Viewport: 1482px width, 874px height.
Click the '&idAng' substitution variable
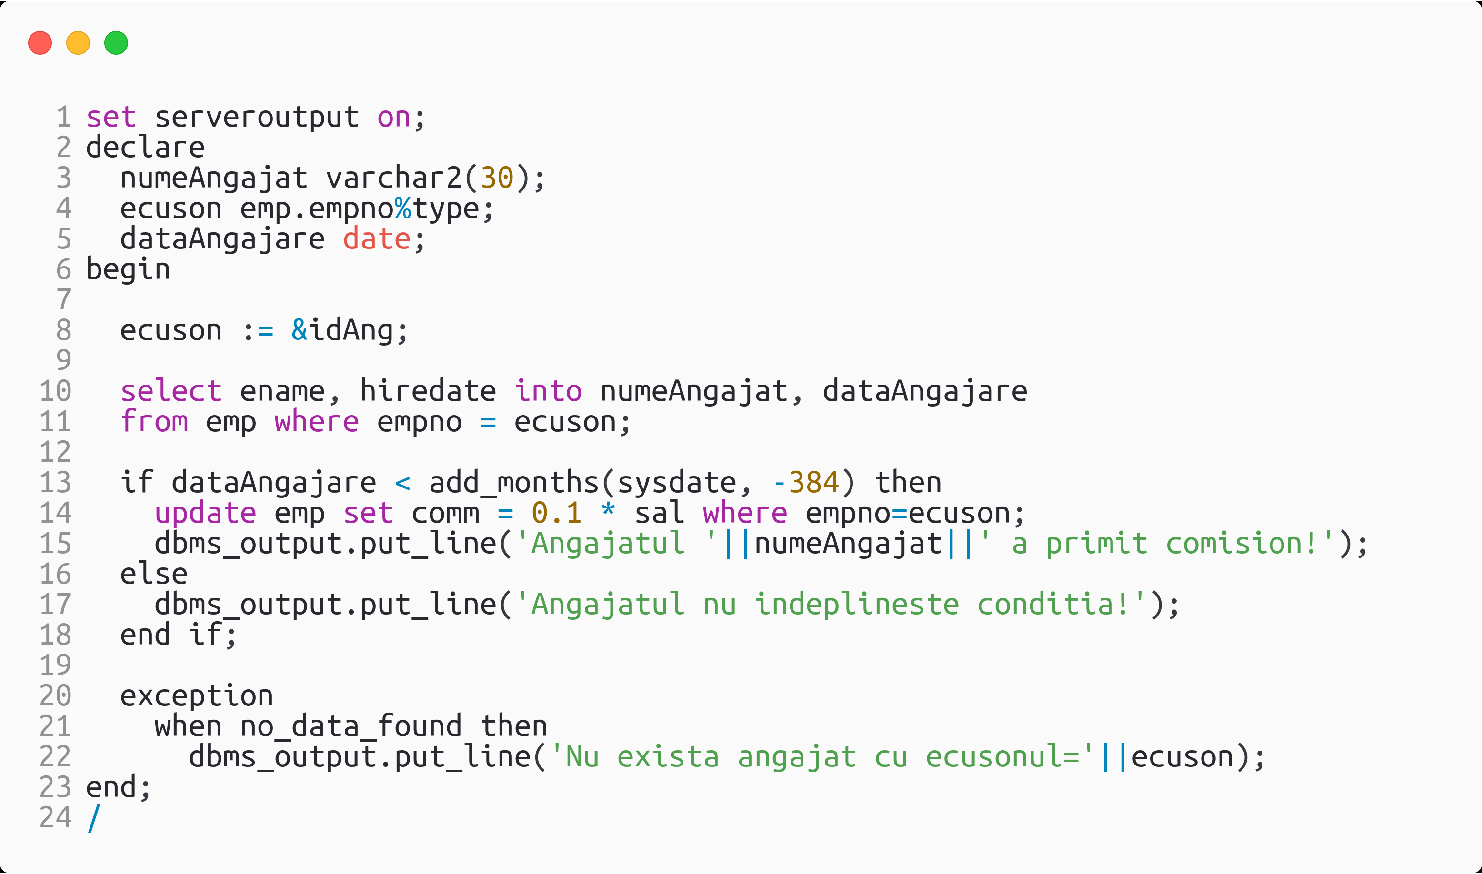(342, 330)
